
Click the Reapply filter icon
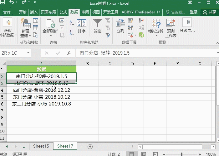click(x=108, y=28)
